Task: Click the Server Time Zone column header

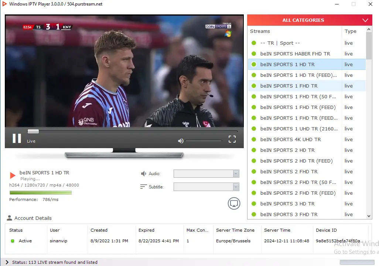Action: [x=237, y=230]
